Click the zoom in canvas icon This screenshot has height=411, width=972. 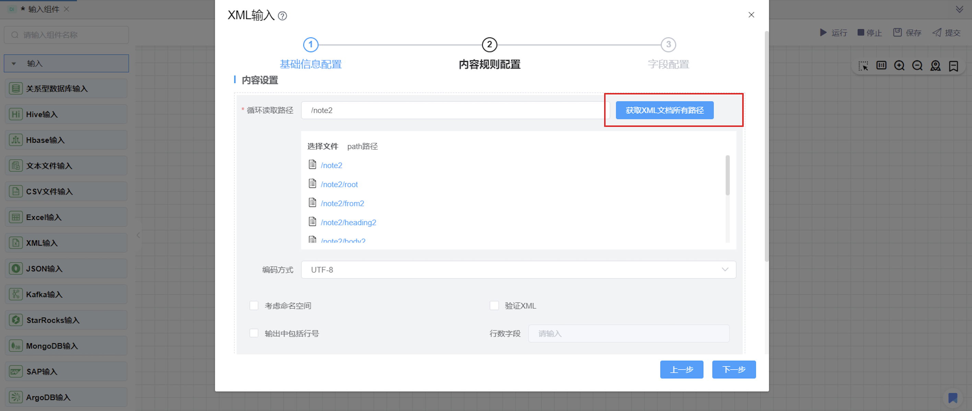899,65
